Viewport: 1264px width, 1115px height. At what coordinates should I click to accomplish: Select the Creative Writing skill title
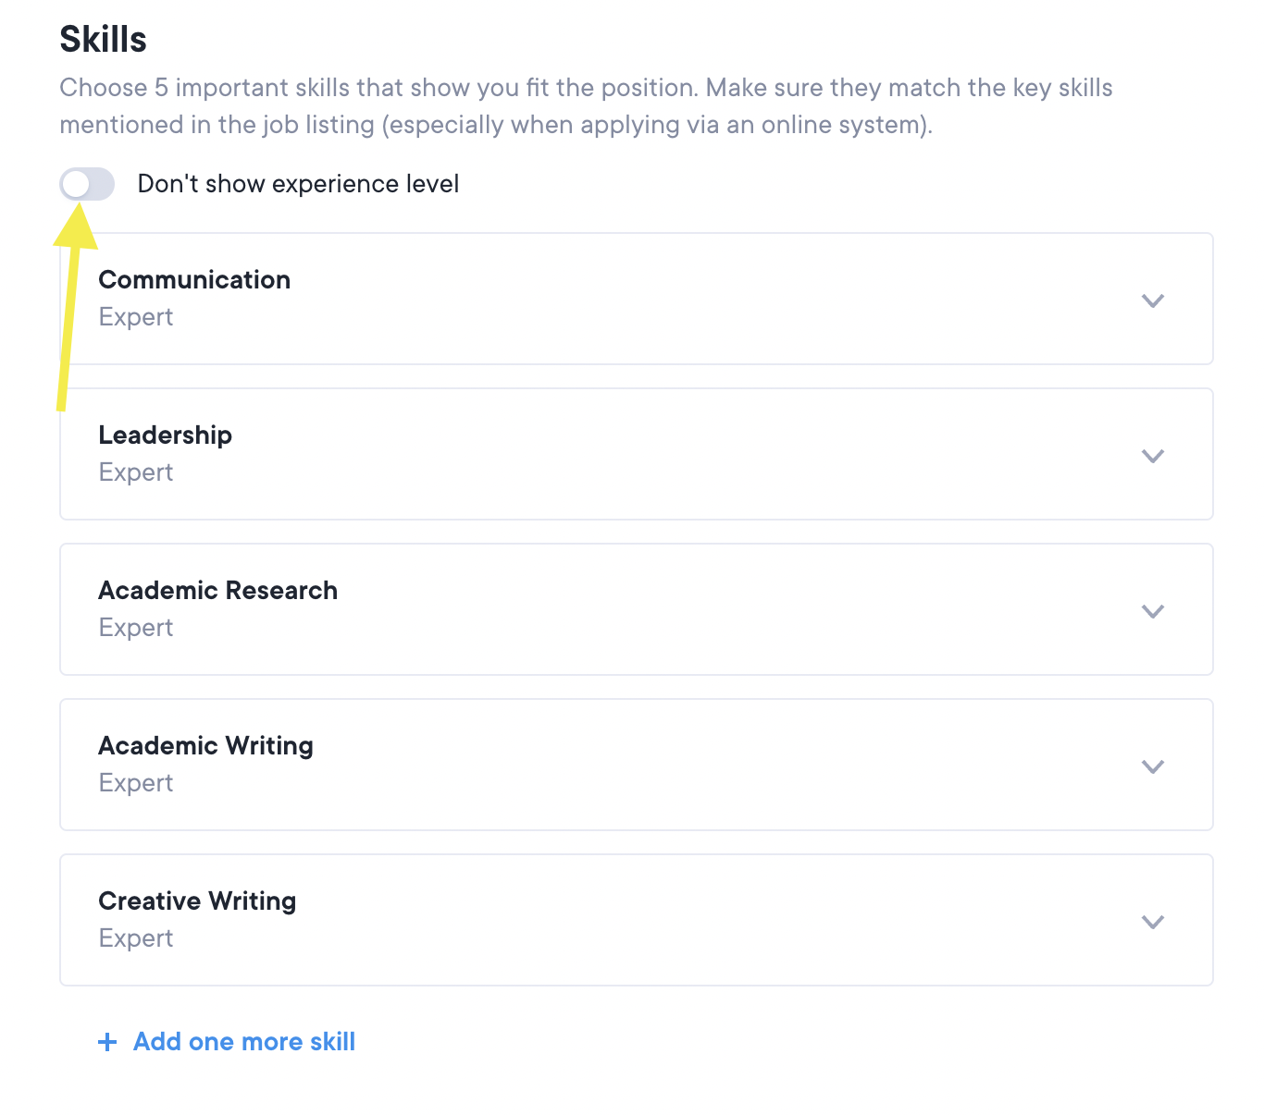tap(197, 901)
